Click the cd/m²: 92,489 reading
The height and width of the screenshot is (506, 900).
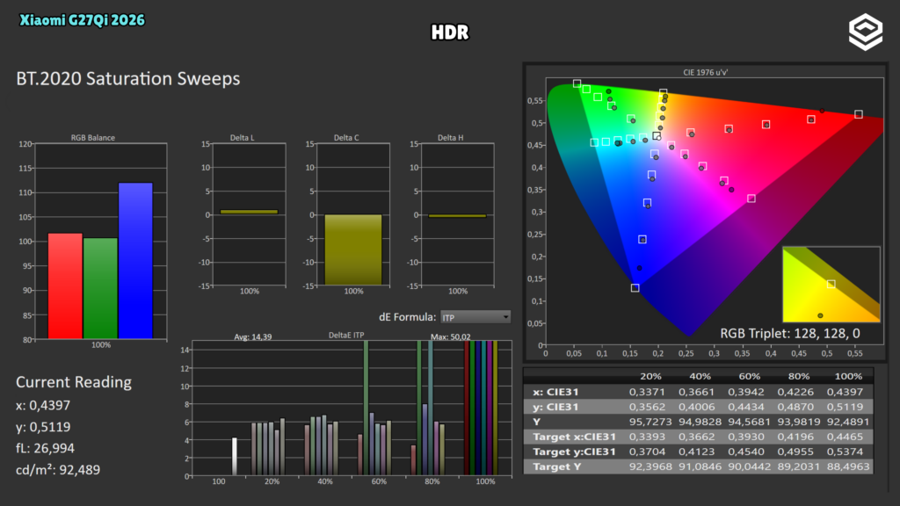coord(58,470)
